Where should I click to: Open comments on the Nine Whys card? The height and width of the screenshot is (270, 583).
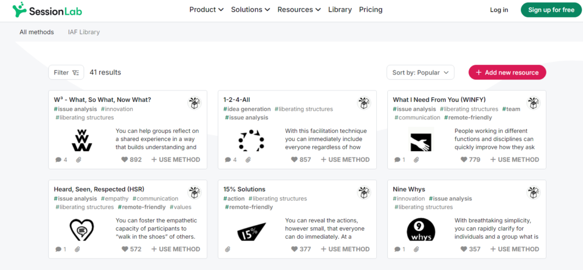tap(400, 249)
